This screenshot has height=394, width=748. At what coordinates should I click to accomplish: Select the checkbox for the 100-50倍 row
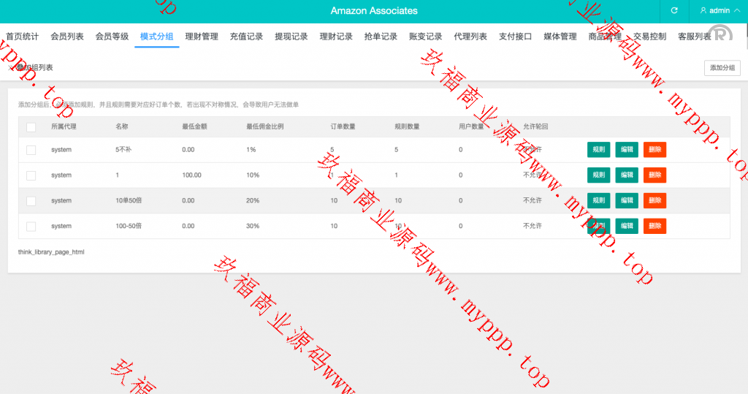point(31,226)
